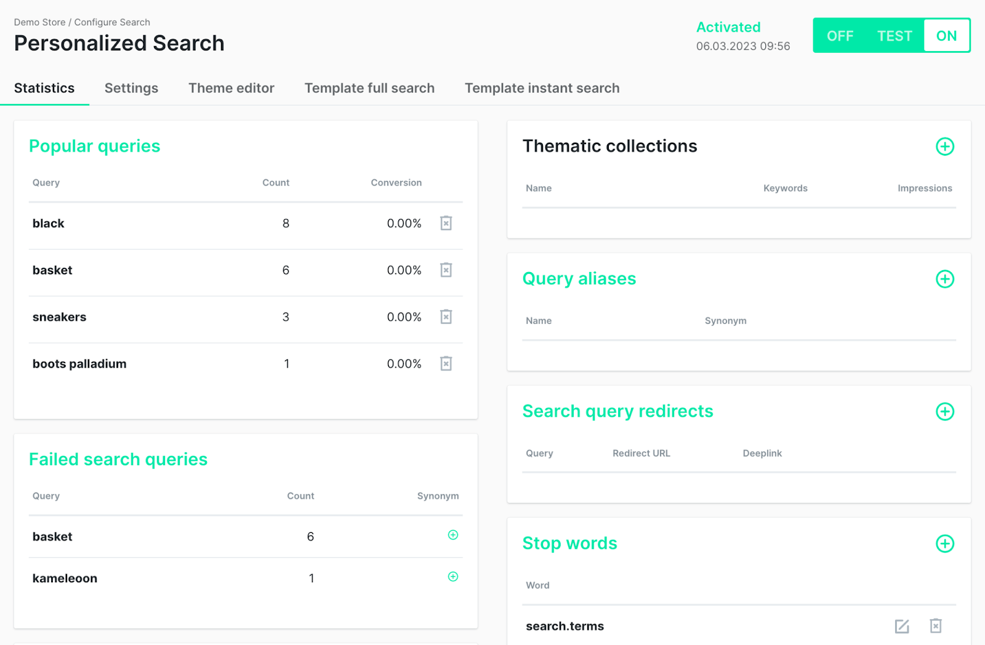Open Configure Search breadcrumb link
985x645 pixels.
pyautogui.click(x=112, y=22)
